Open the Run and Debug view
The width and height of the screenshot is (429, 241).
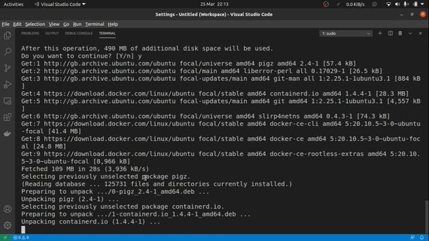(x=7, y=84)
